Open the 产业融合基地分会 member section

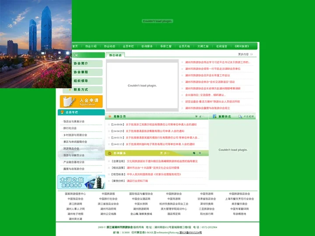(x=74, y=162)
